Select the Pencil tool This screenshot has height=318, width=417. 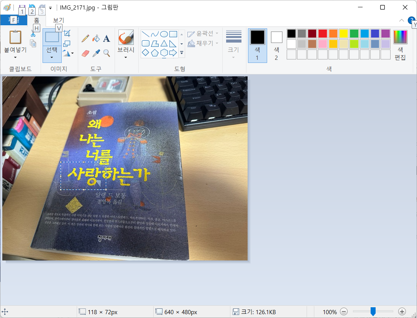click(85, 39)
